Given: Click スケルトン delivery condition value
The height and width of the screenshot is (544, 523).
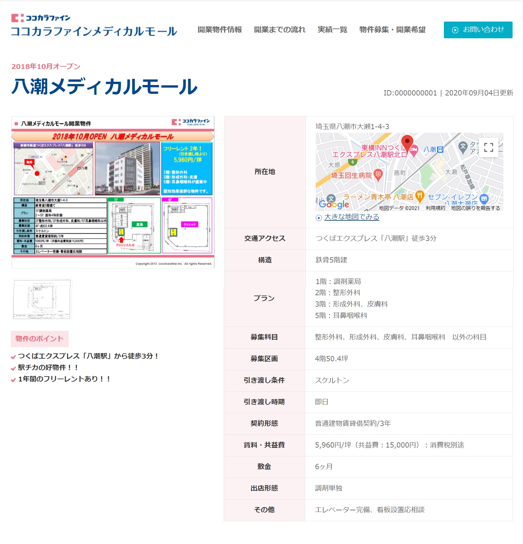Looking at the screenshot, I should pos(332,380).
